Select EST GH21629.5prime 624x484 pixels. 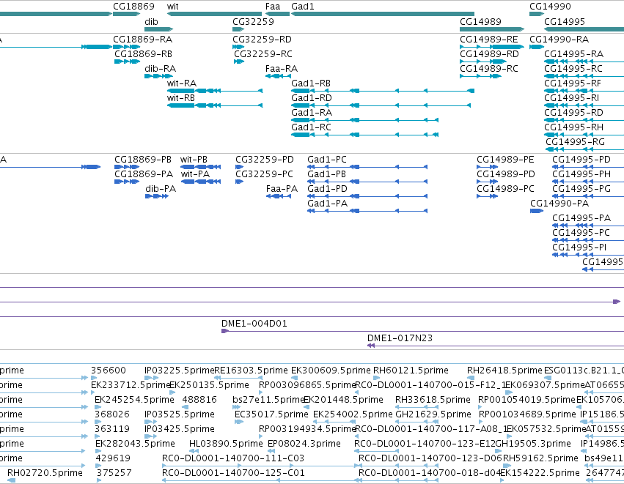click(x=417, y=422)
